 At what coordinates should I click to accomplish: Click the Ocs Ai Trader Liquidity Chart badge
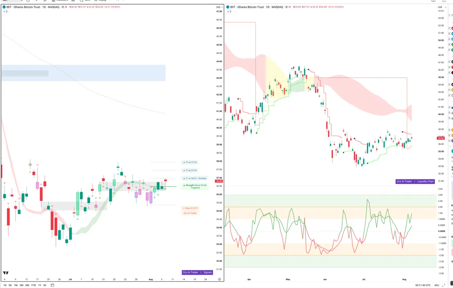[x=415, y=181]
